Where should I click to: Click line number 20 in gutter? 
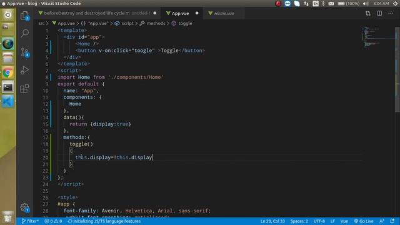(46, 157)
